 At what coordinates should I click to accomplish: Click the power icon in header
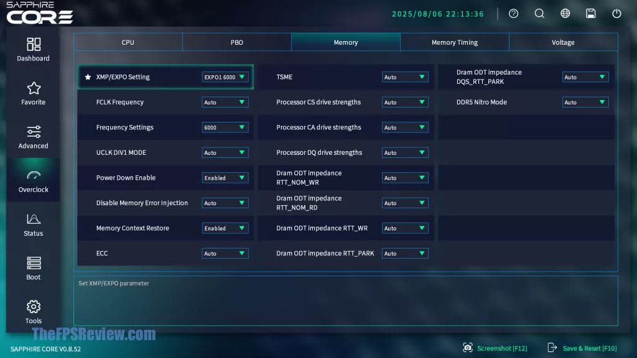pyautogui.click(x=616, y=14)
